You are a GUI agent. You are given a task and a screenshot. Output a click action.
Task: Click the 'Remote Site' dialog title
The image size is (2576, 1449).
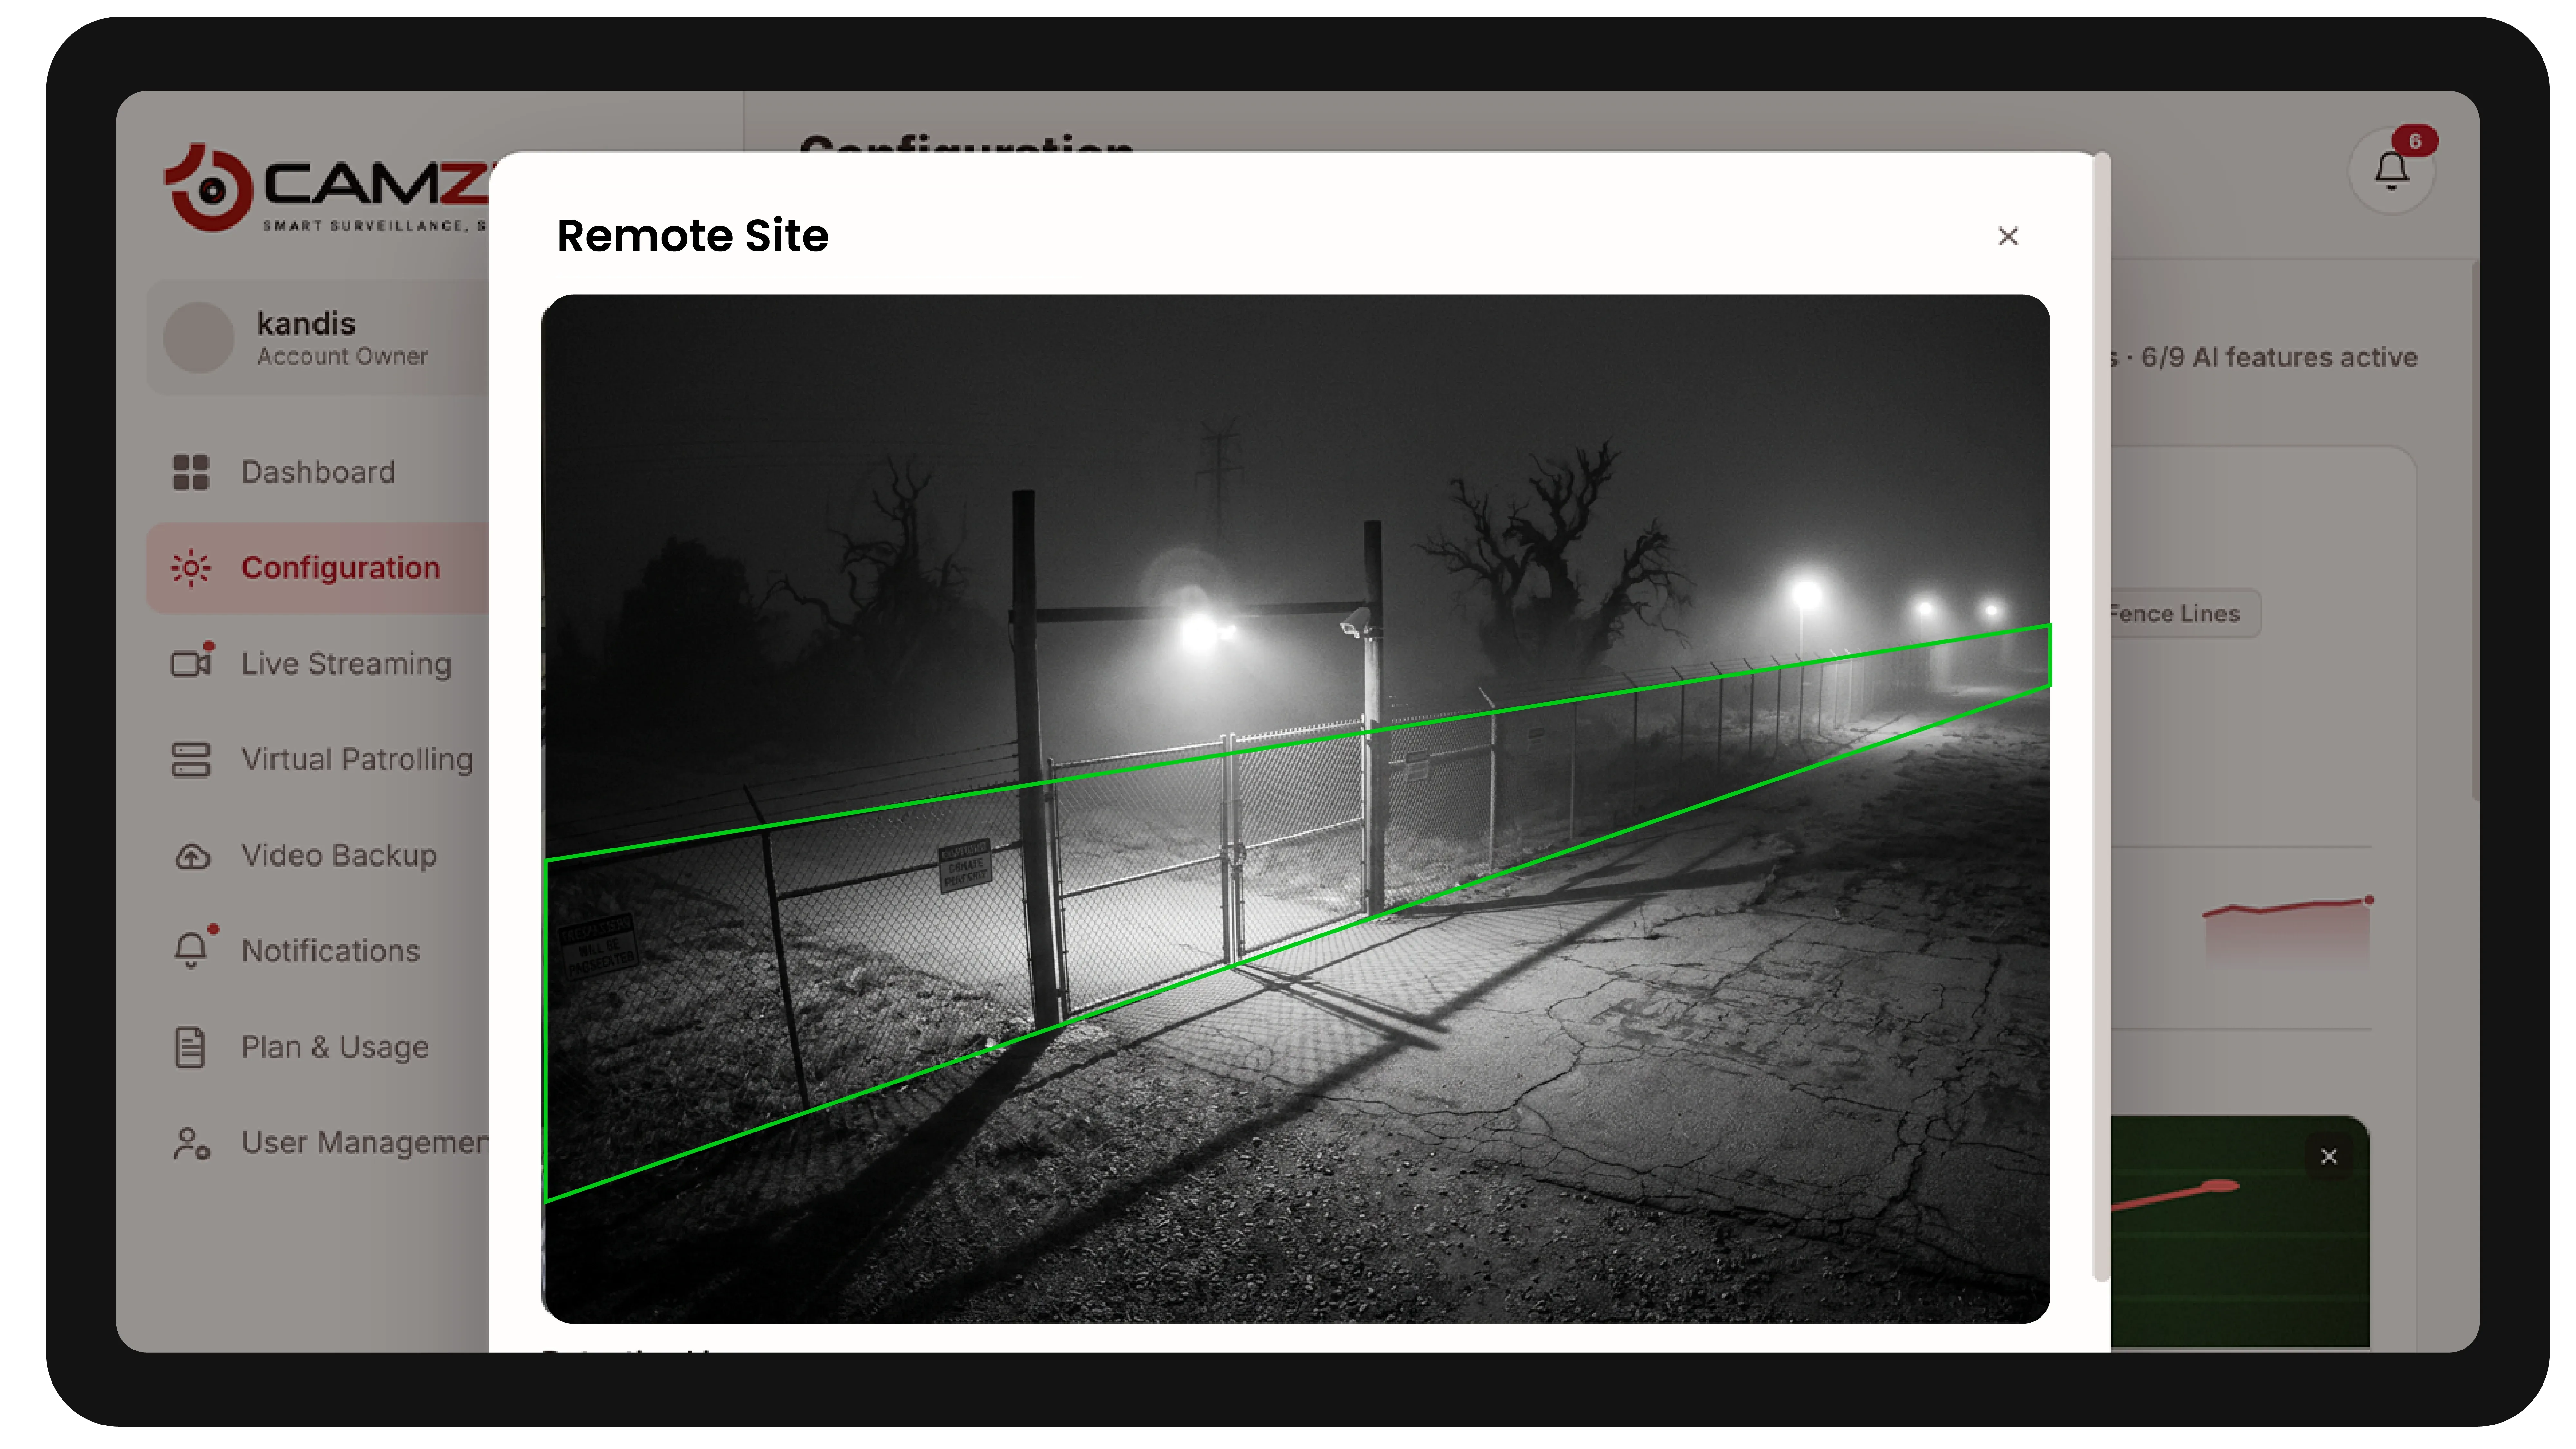point(692,236)
